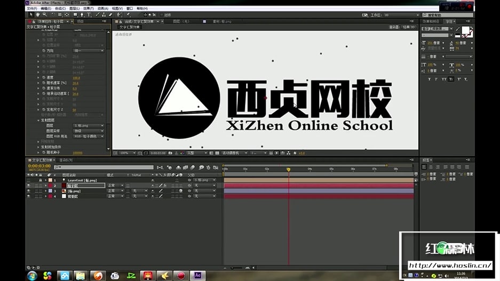Click the Draft 3D icon in timeline
Image resolution: width=500 pixels, height=281 pixels.
tap(170, 167)
